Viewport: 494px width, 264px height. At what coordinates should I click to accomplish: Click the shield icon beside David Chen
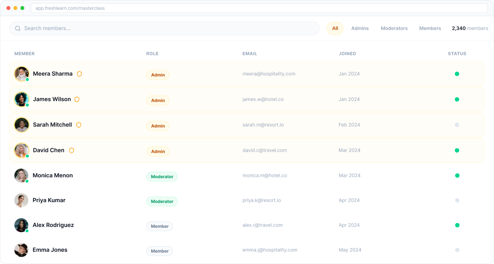point(71,150)
